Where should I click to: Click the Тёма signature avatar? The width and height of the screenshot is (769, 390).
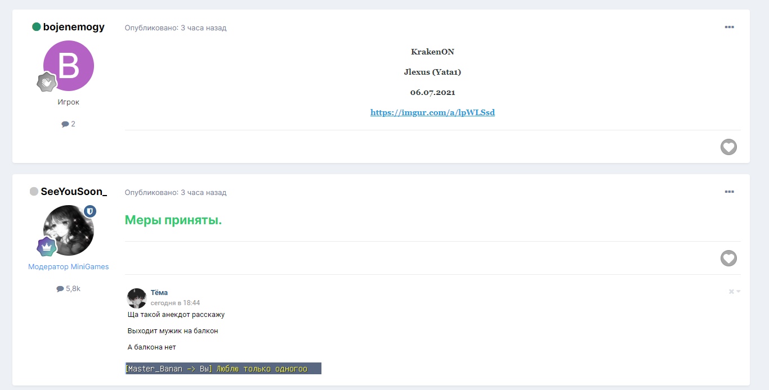tap(137, 298)
